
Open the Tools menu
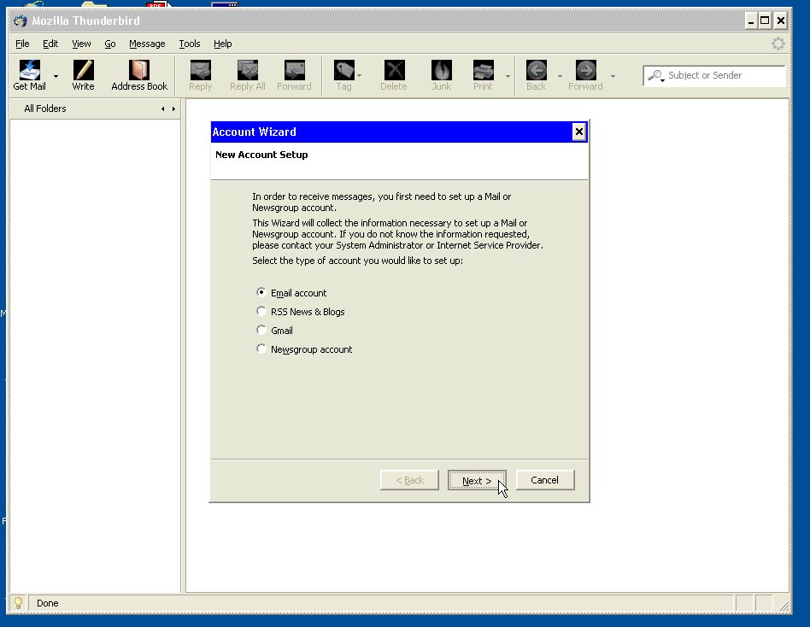(190, 44)
